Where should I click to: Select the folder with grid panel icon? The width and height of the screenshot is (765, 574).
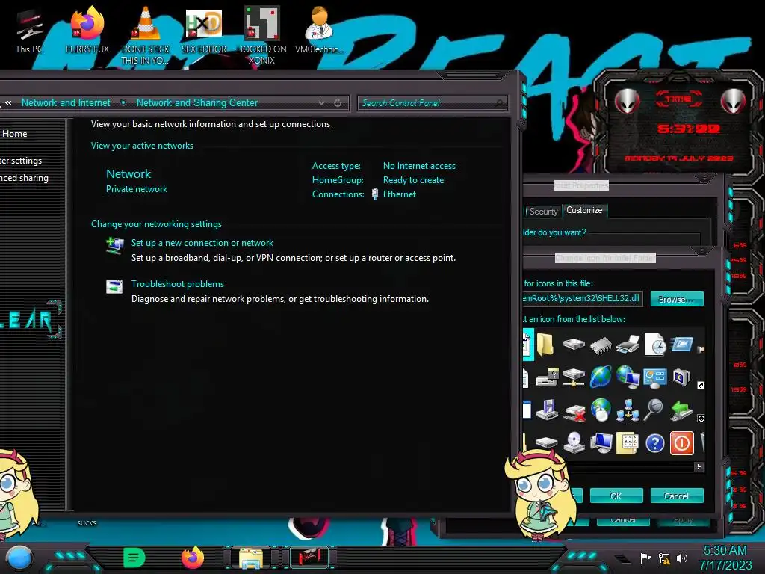628,443
